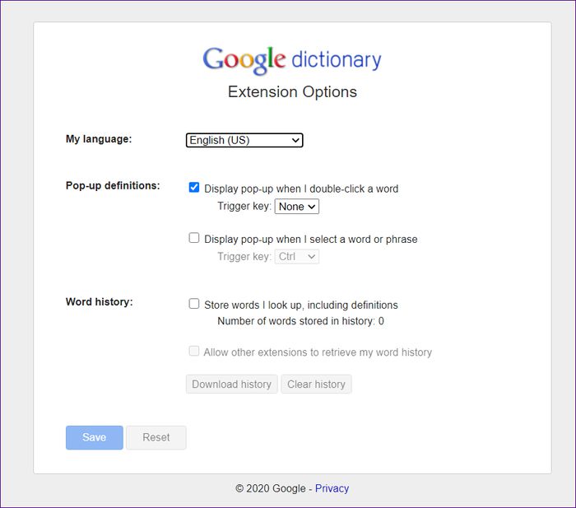Click the 'My language:' label

tap(99, 139)
